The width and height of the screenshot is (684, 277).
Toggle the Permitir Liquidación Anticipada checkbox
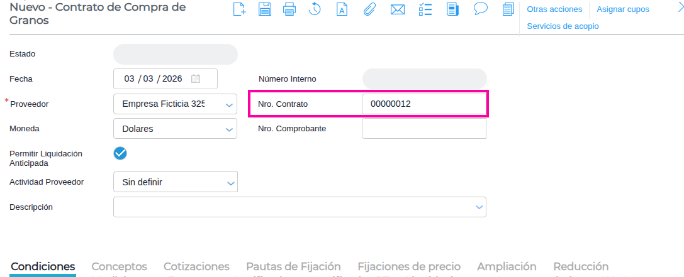pyautogui.click(x=120, y=153)
